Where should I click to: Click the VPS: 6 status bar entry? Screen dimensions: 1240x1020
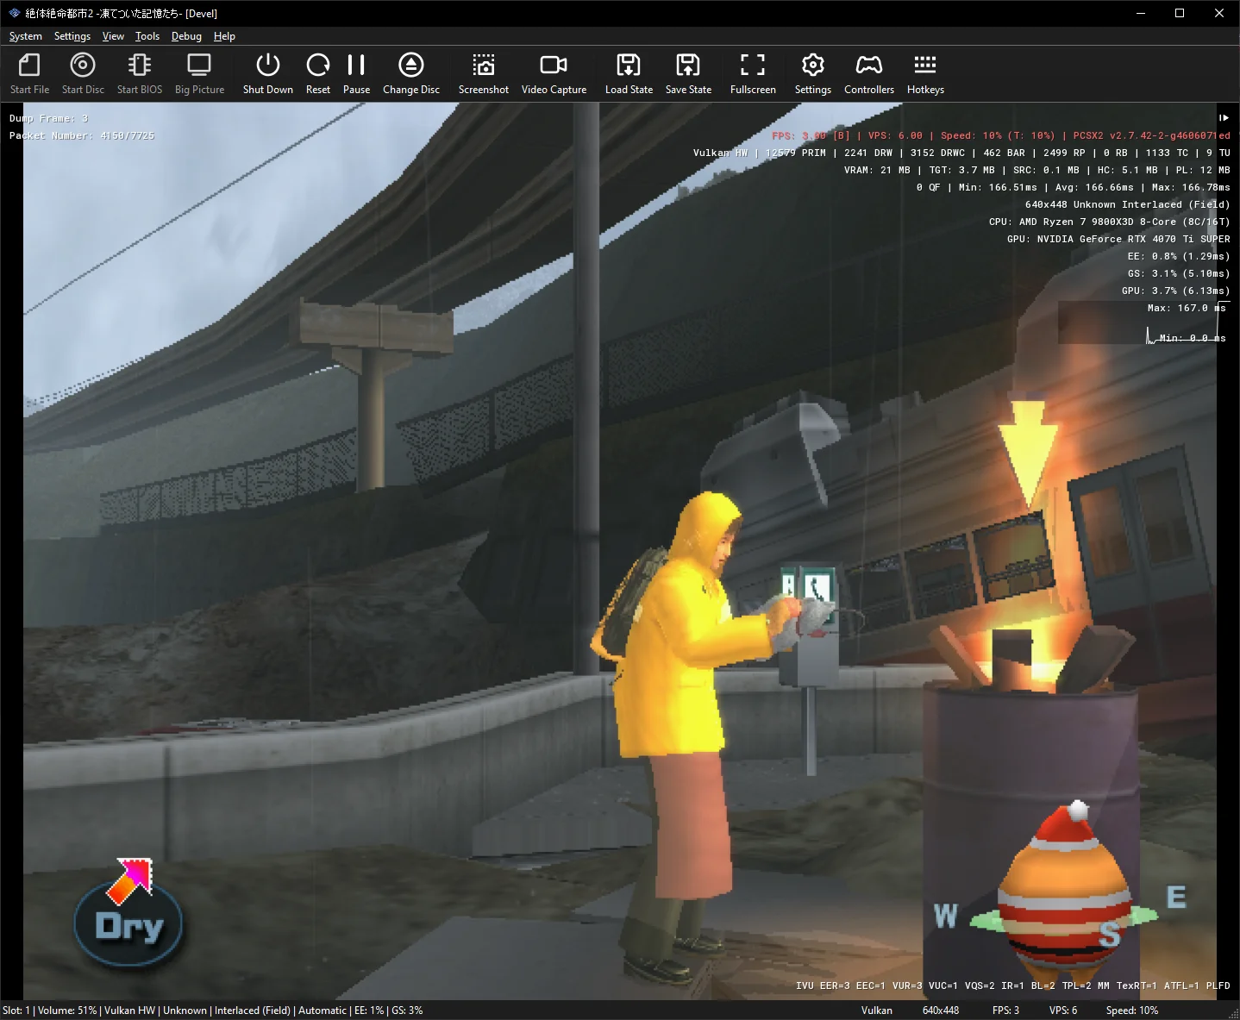point(1063,1011)
